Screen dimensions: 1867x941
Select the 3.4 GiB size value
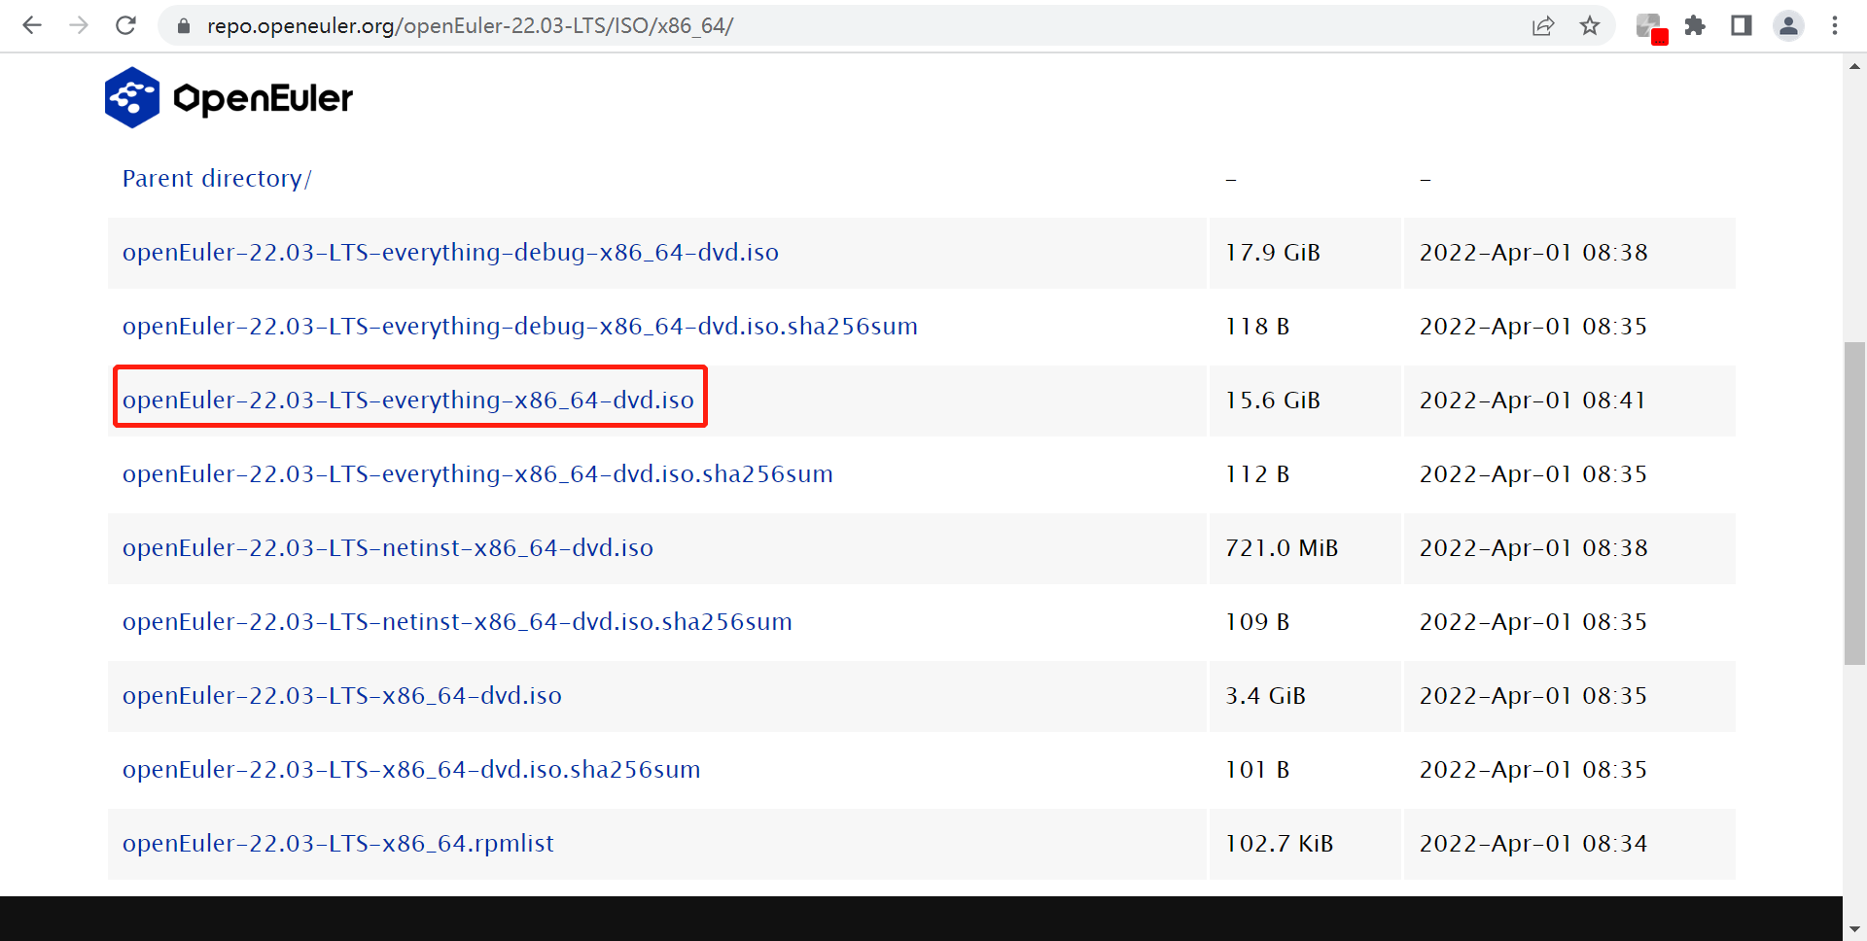(x=1265, y=696)
